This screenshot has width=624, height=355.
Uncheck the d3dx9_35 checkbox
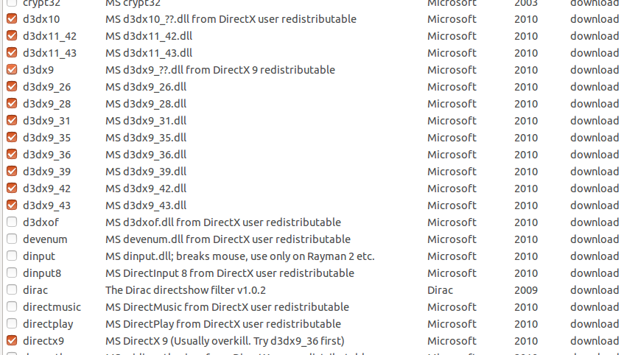(x=12, y=137)
